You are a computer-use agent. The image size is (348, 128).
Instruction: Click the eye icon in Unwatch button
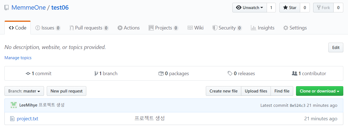tap(239, 8)
